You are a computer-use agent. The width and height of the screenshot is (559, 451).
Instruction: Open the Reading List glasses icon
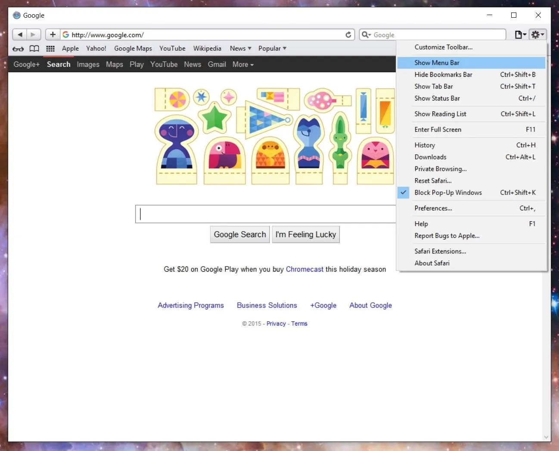[18, 49]
